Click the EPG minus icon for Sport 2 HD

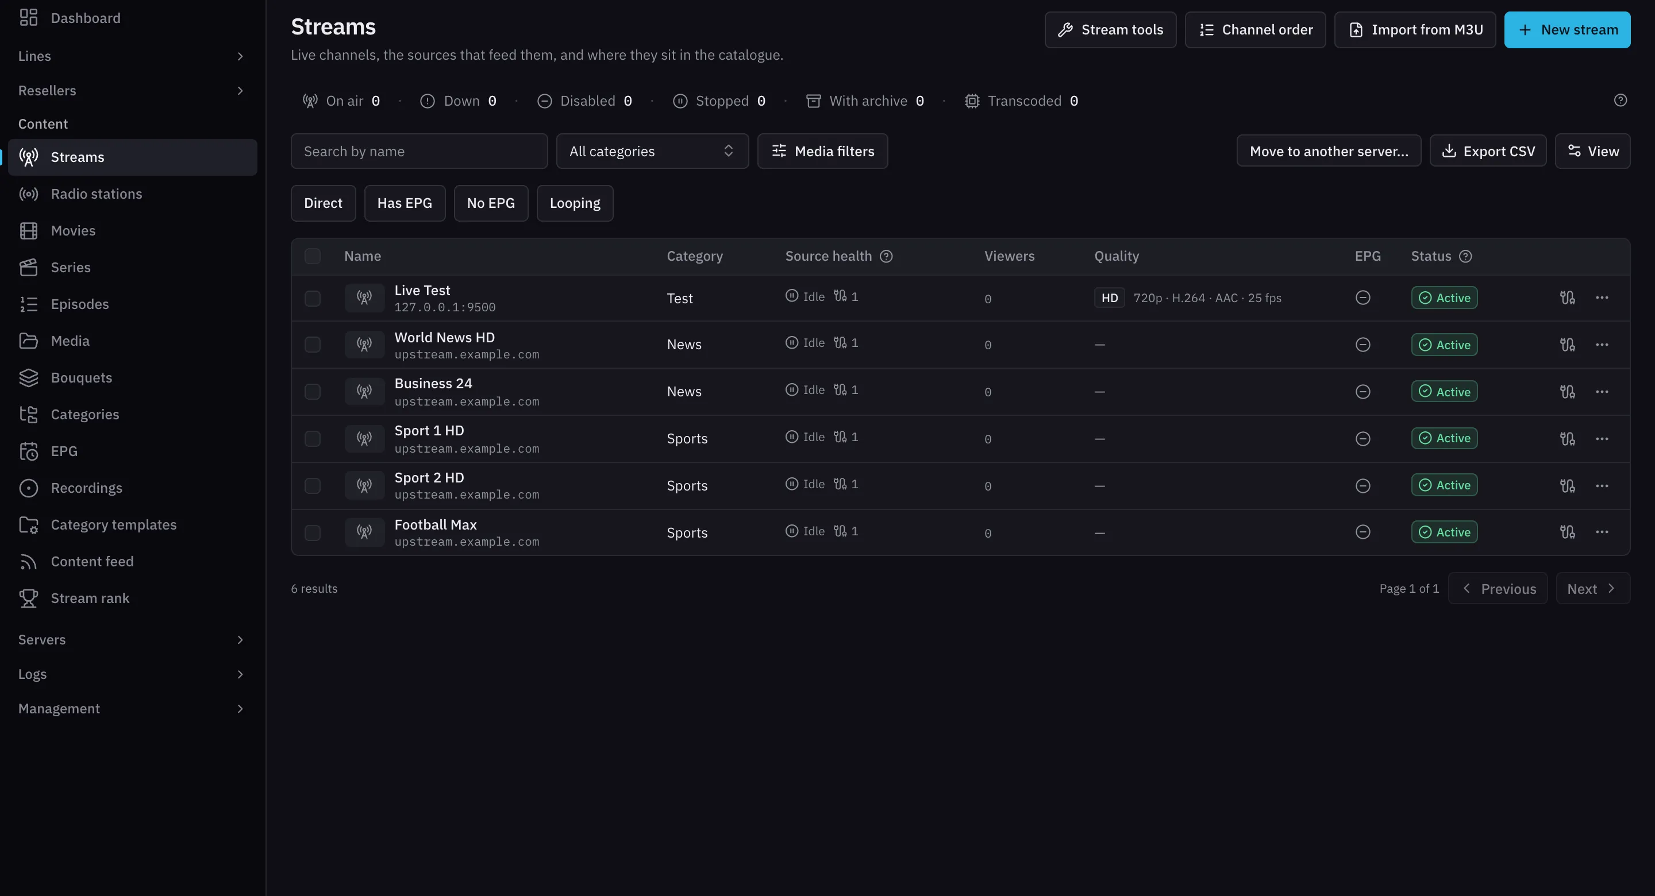1363,485
